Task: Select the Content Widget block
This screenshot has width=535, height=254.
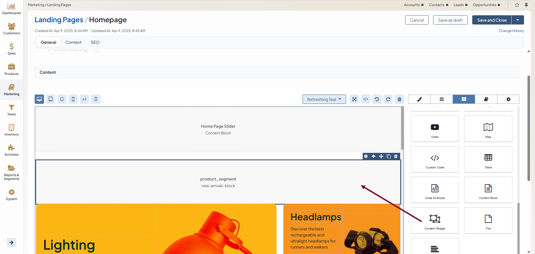Action: (x=435, y=221)
